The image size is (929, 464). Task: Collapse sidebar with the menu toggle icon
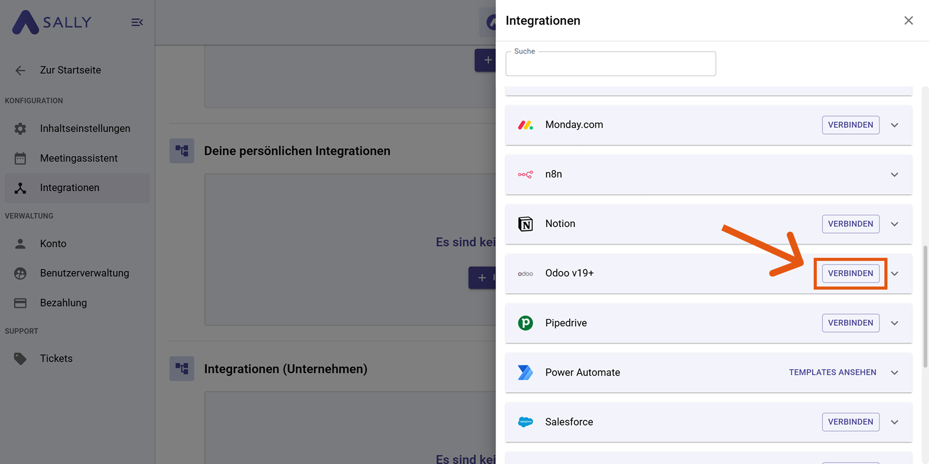click(137, 22)
